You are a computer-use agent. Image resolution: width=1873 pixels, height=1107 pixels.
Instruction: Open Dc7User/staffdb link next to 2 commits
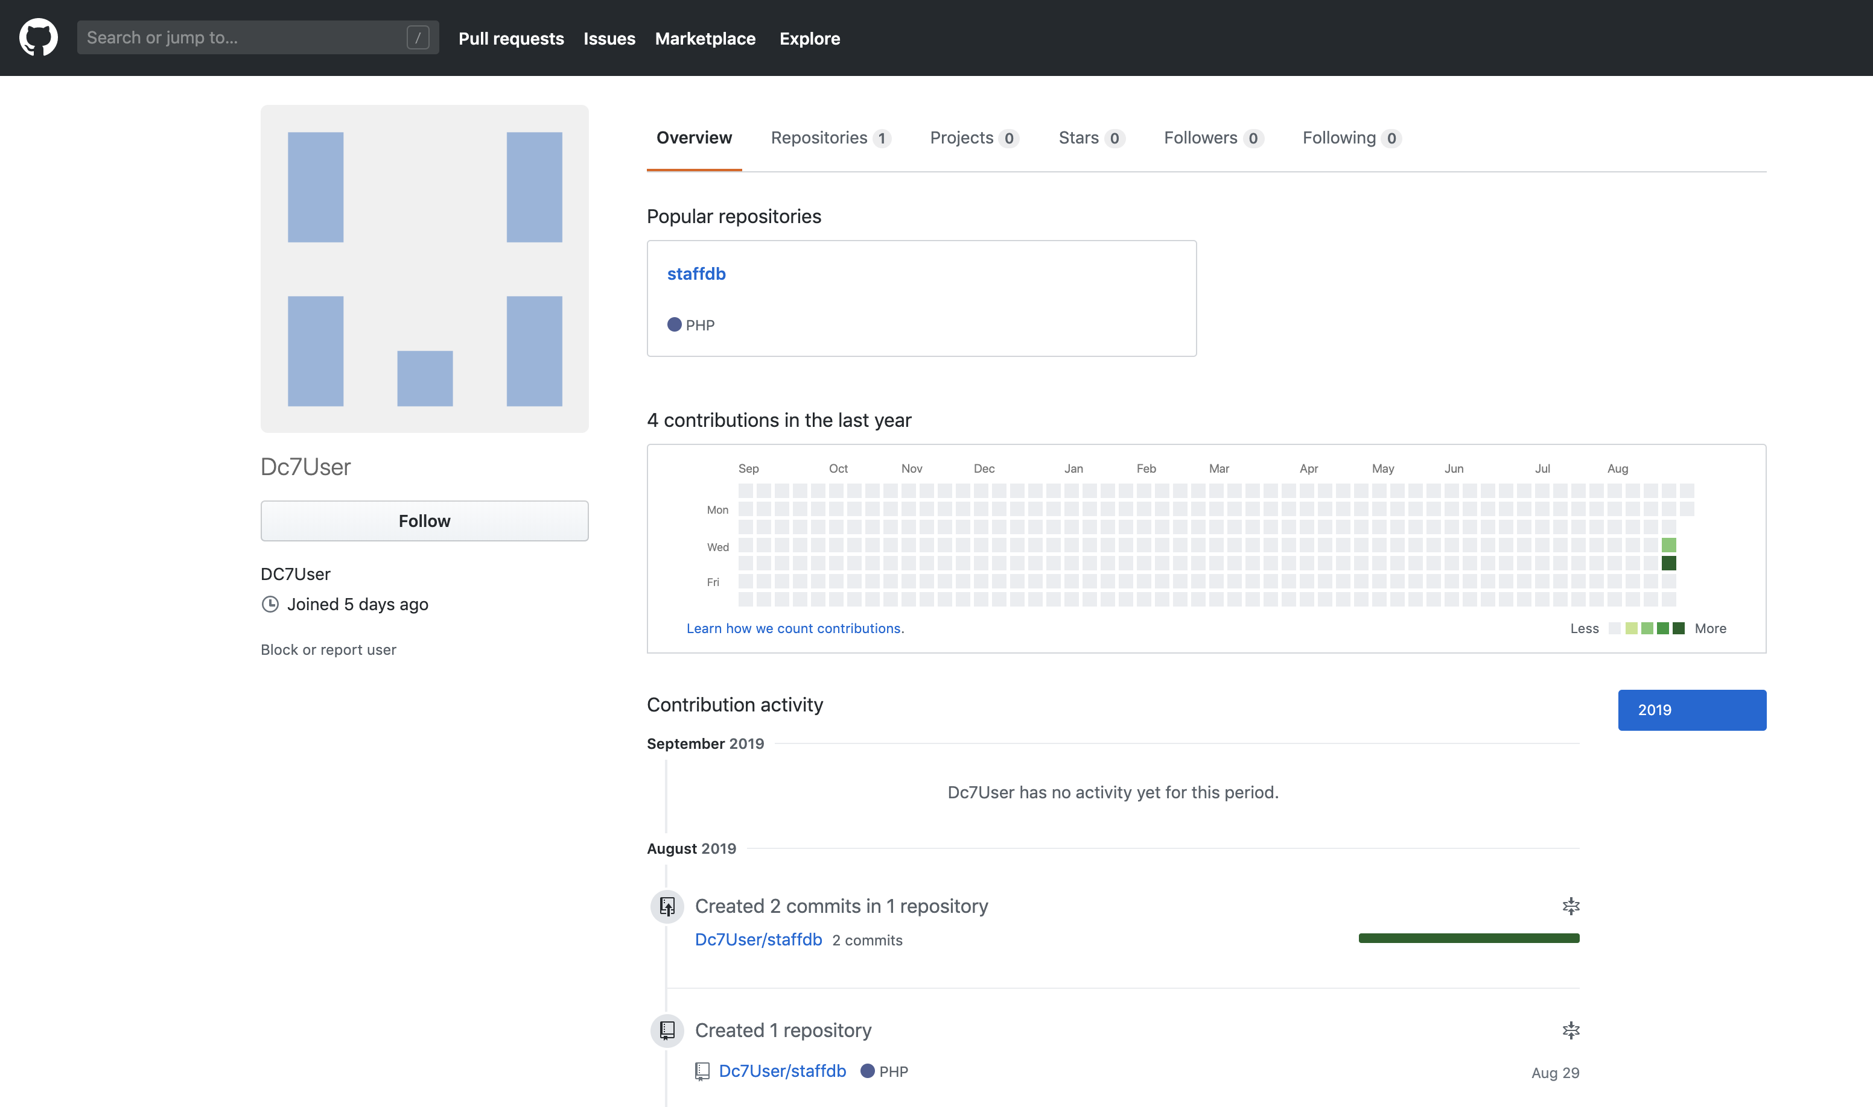[x=758, y=940]
